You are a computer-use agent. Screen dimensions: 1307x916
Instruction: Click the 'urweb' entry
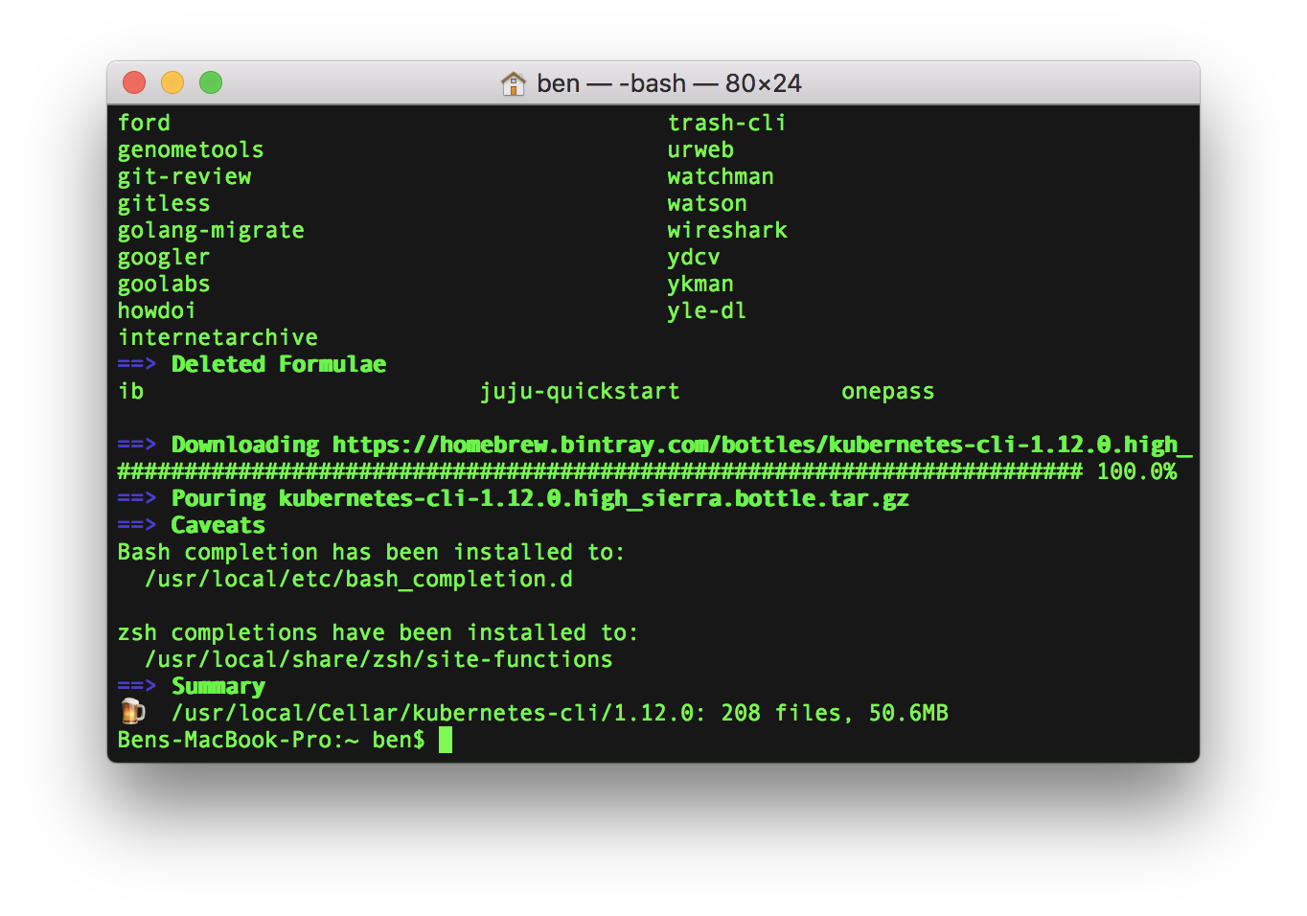click(x=700, y=149)
